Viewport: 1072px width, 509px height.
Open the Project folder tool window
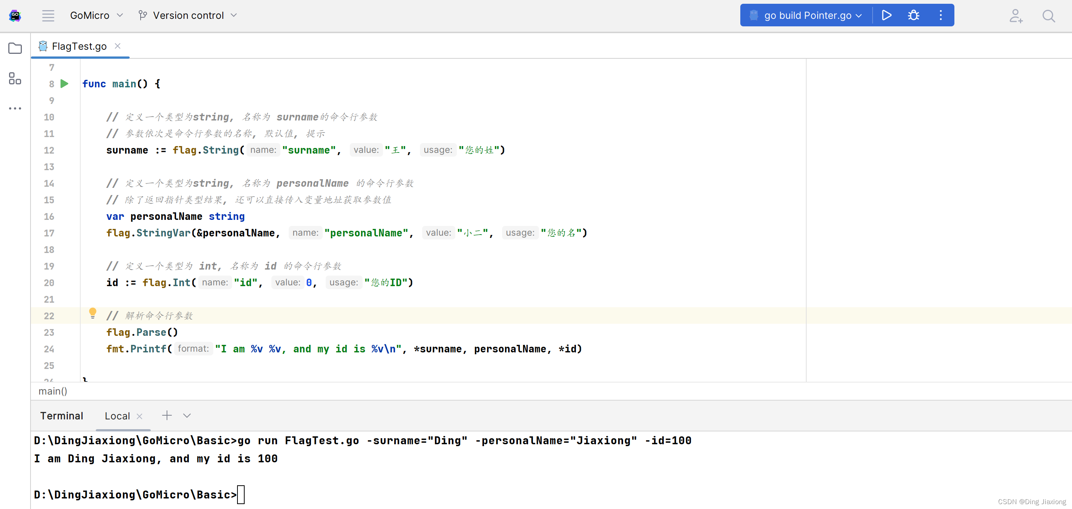[15, 48]
